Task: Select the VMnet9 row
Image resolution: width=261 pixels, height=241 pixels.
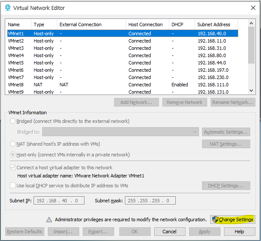Action: pyautogui.click(x=123, y=92)
